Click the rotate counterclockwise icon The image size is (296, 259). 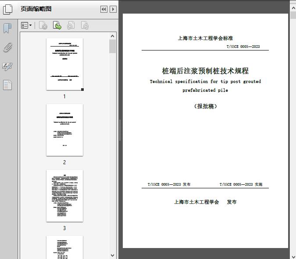[71, 25]
